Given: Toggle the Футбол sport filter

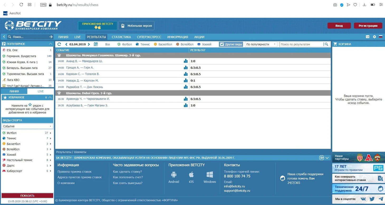Looking at the screenshot, I should (124, 44).
